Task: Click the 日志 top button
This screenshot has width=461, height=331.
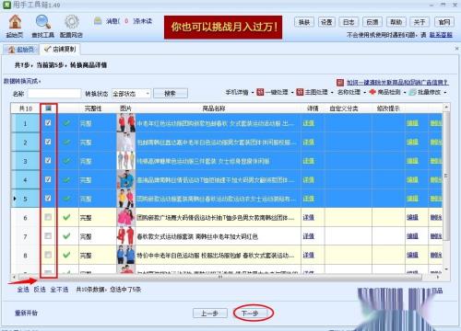Action: pos(349,22)
